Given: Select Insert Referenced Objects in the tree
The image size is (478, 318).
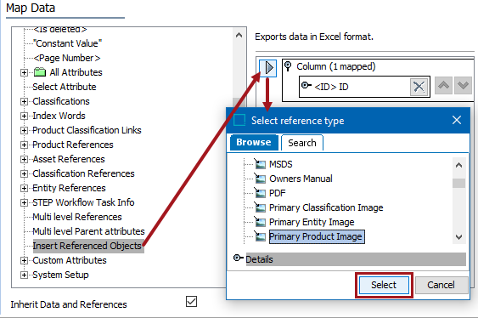Looking at the screenshot, I should click(x=87, y=246).
